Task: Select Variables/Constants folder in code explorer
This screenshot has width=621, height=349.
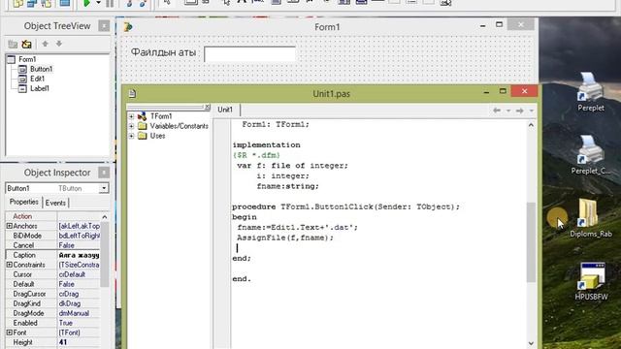Action: click(179, 126)
